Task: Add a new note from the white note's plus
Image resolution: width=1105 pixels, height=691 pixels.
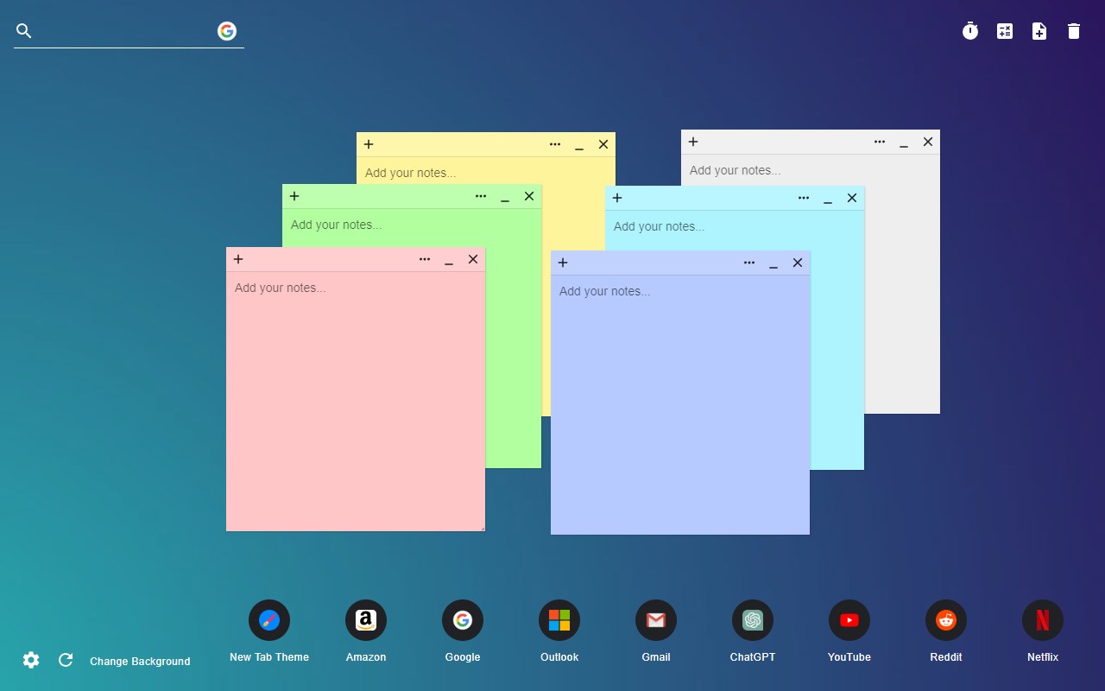Action: (693, 142)
